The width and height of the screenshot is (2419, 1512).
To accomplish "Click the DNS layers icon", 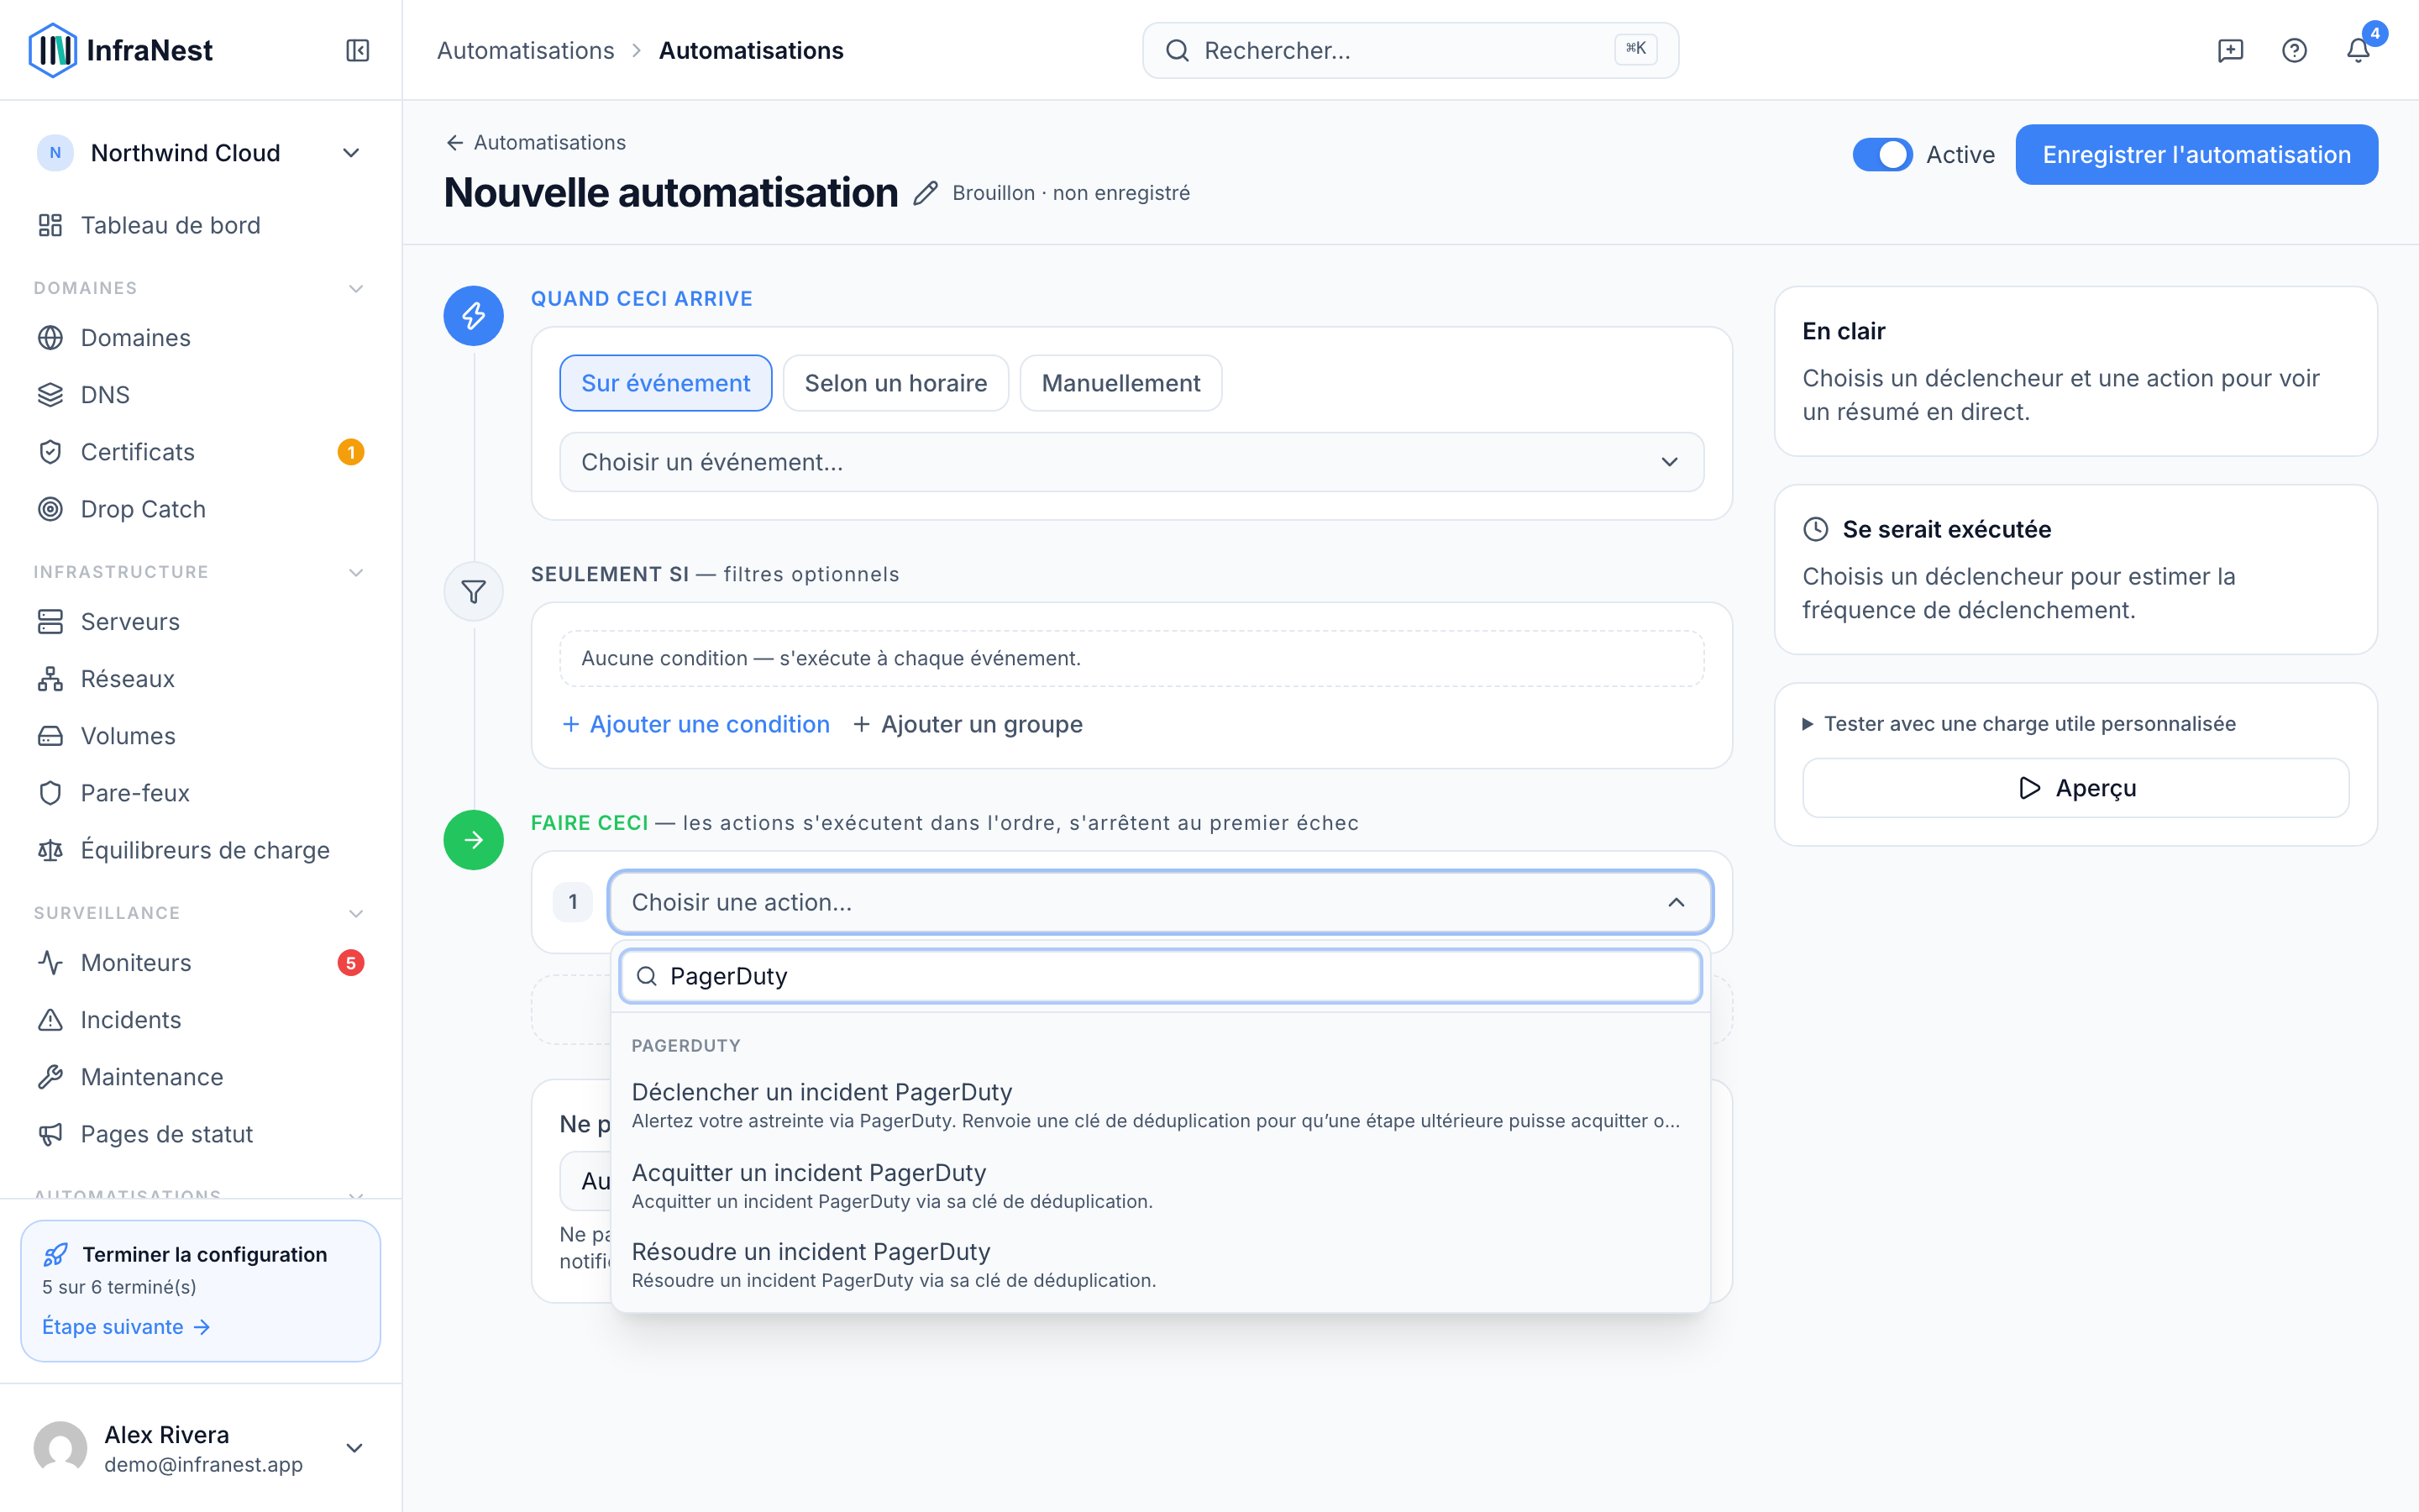I will pos(50,395).
